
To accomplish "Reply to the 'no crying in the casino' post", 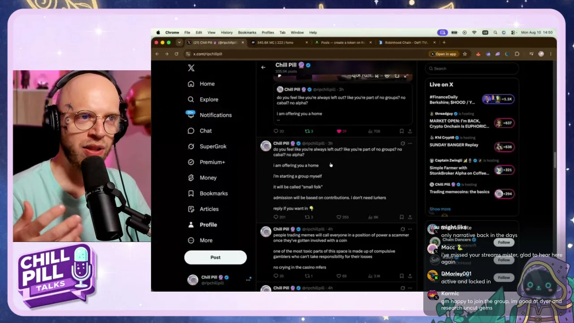I will pyautogui.click(x=278, y=276).
